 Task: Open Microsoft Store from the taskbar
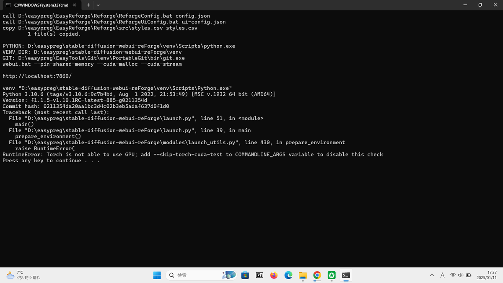tap(245, 275)
